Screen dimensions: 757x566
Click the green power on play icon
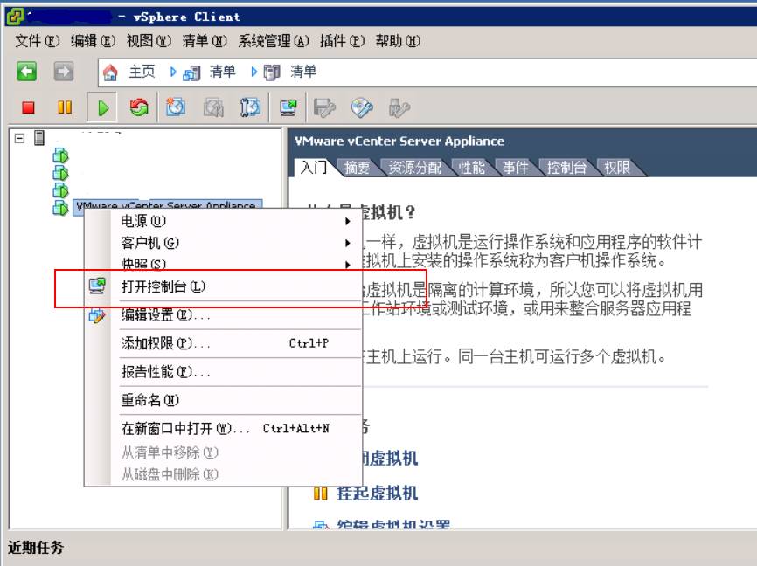[x=103, y=107]
